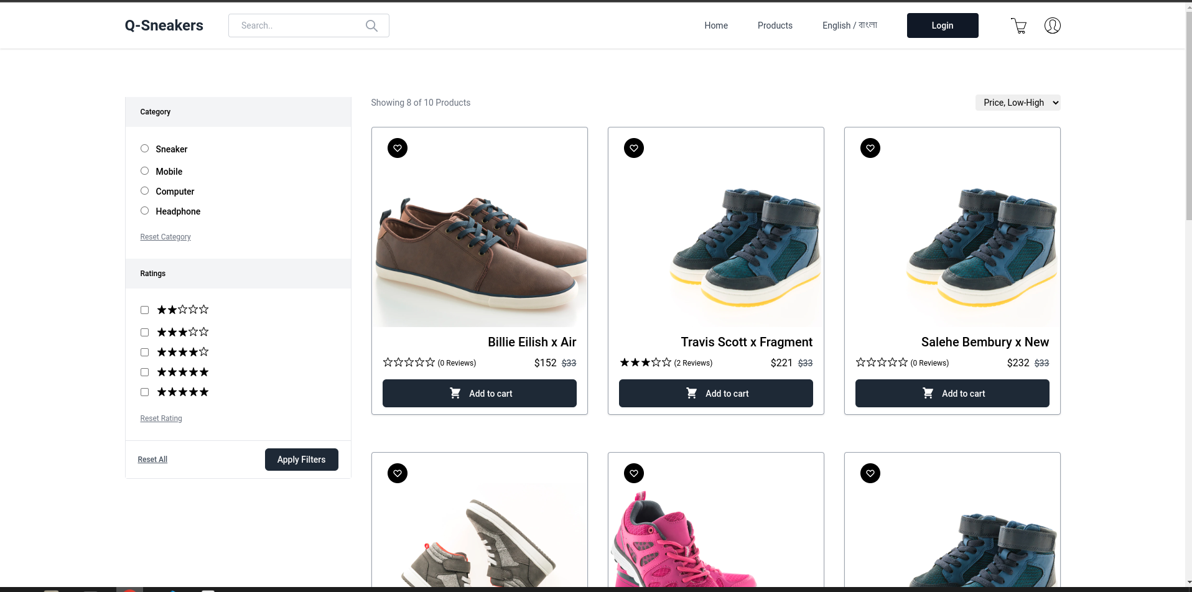This screenshot has height=592, width=1192.
Task: Click the (2 Reviews) text
Action: click(x=693, y=363)
